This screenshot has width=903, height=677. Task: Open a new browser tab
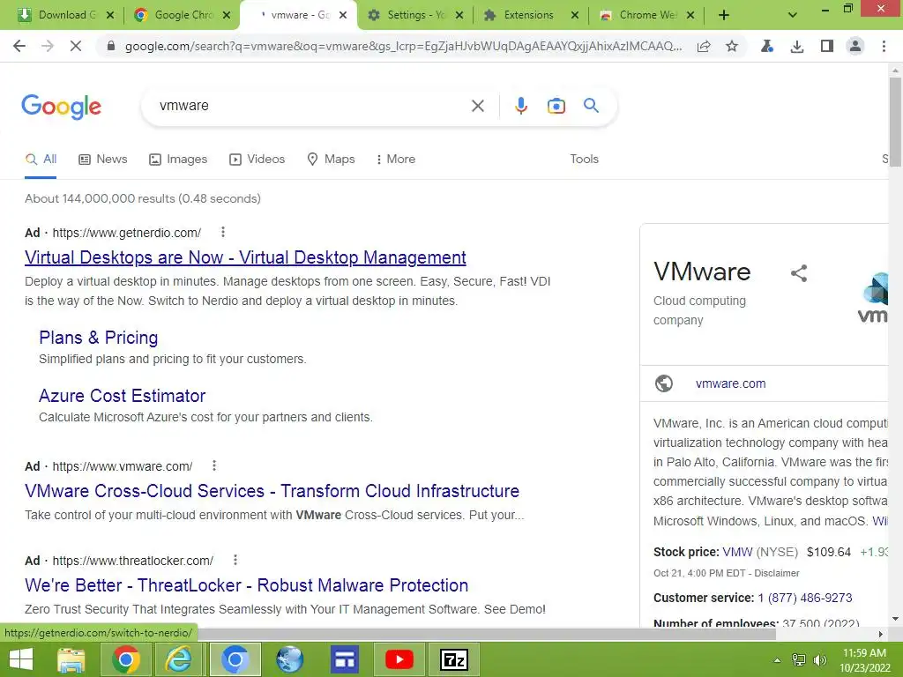click(x=724, y=15)
